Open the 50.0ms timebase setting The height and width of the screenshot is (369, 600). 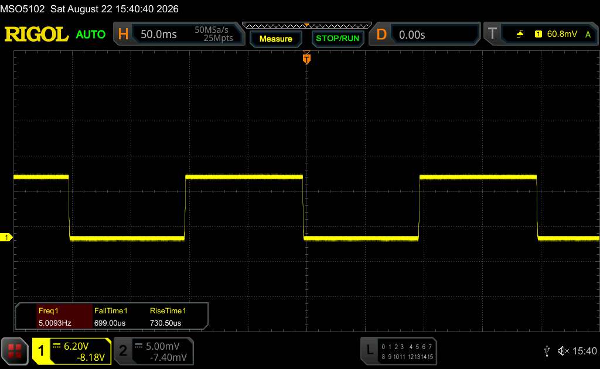click(x=158, y=35)
